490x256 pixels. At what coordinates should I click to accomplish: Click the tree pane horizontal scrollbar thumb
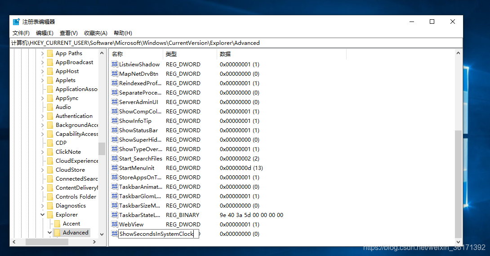pos(47,242)
